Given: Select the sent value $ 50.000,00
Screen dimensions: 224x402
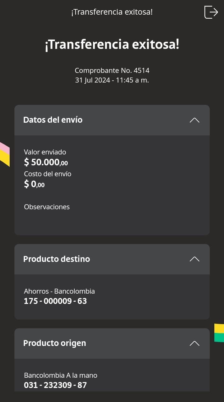Looking at the screenshot, I should pyautogui.click(x=46, y=162).
